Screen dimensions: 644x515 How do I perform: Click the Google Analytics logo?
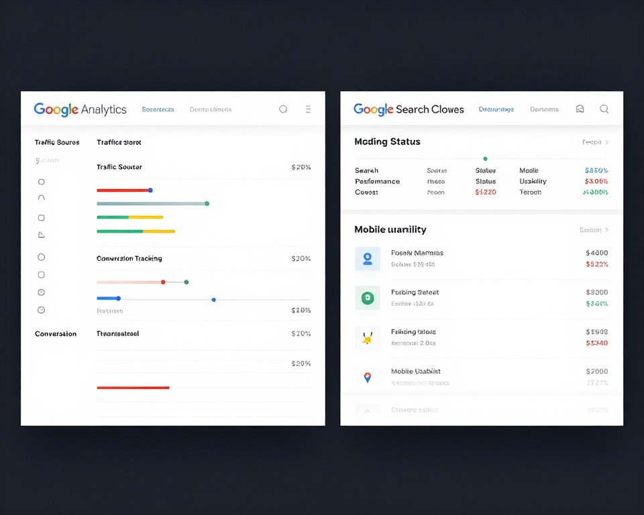[x=80, y=109]
